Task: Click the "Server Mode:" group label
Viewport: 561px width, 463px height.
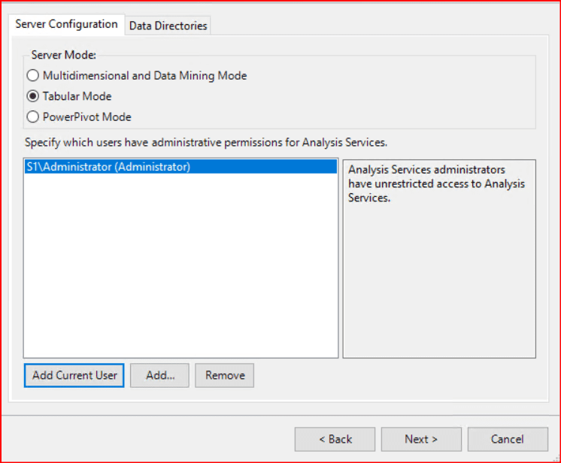Action: [65, 56]
